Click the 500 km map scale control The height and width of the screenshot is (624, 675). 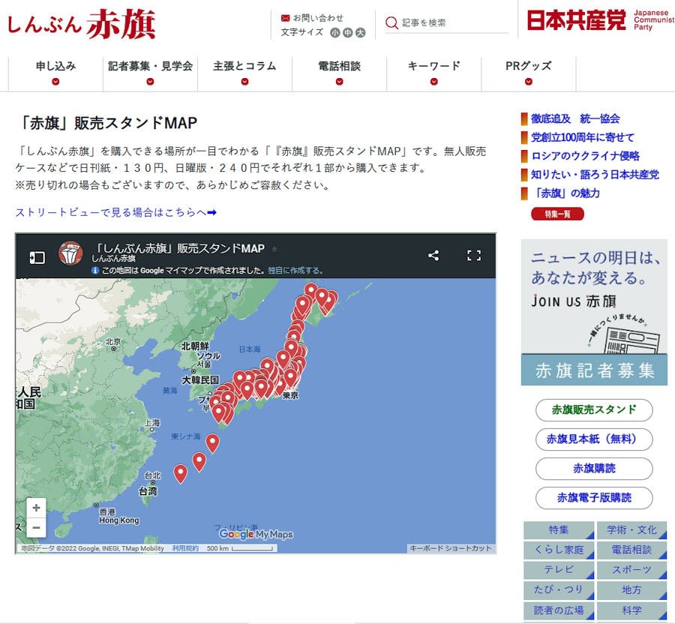[240, 548]
